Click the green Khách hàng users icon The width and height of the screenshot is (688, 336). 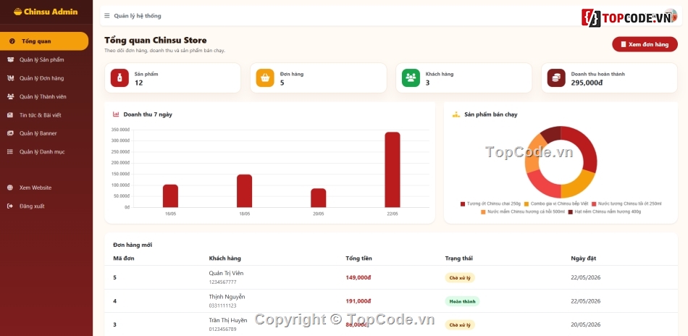pyautogui.click(x=411, y=77)
